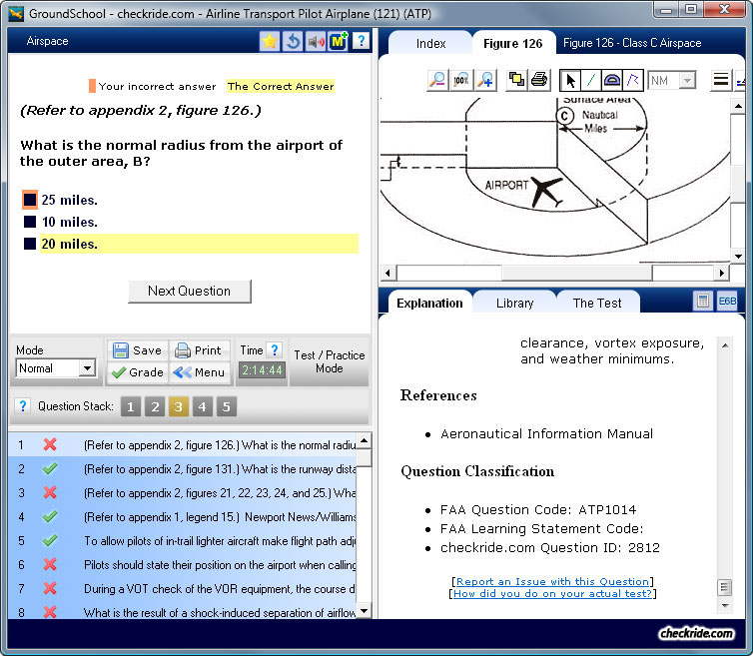Select question 3 about figures 21 through 25
Screen dimensions: 753x656
click(183, 492)
